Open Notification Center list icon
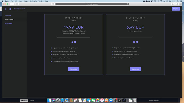Image resolution: width=184 pixels, height=103 pixels. (x=181, y=1)
